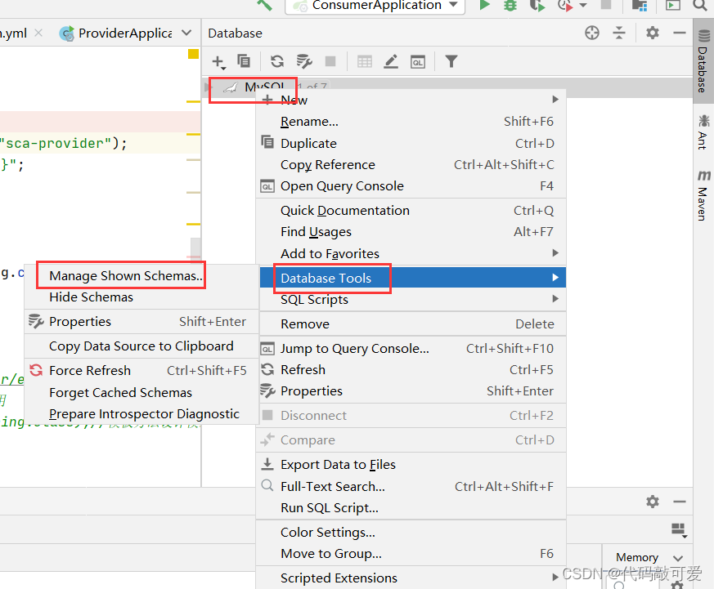Choose Forget Cached Schemas
This screenshot has height=589, width=714.
coord(141,392)
